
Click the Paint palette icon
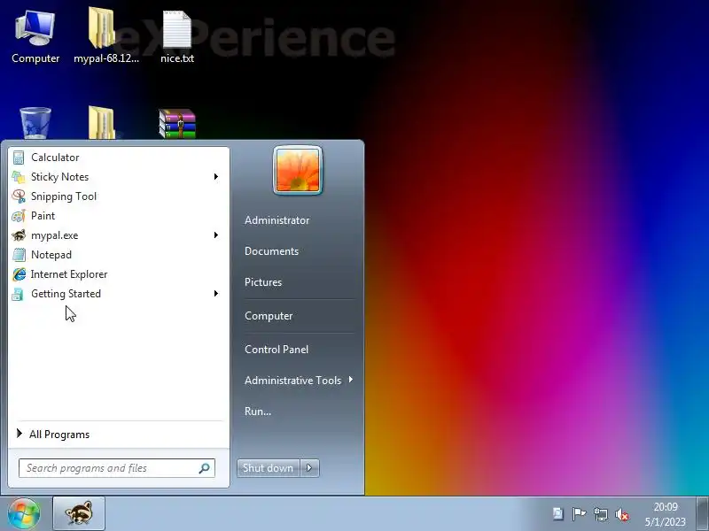click(x=19, y=216)
